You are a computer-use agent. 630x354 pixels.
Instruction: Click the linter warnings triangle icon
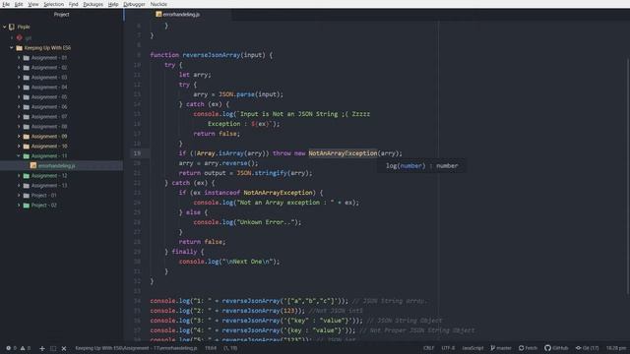click(x=23, y=348)
